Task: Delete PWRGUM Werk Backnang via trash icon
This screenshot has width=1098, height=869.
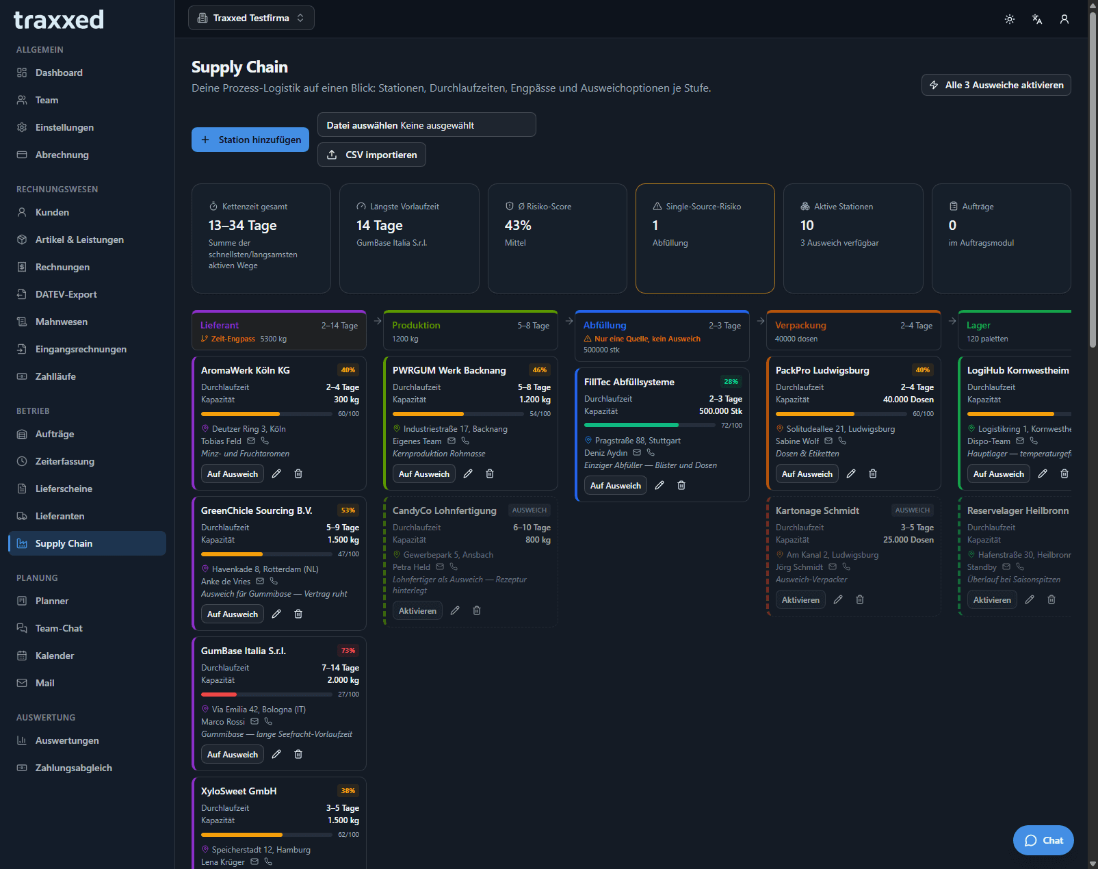Action: (490, 474)
